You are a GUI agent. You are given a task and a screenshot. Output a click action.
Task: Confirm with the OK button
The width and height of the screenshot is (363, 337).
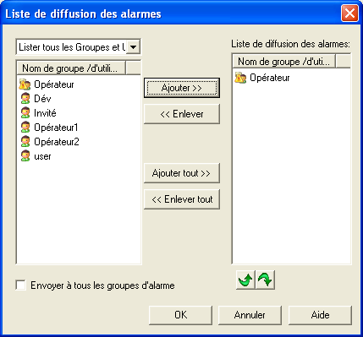tap(180, 315)
